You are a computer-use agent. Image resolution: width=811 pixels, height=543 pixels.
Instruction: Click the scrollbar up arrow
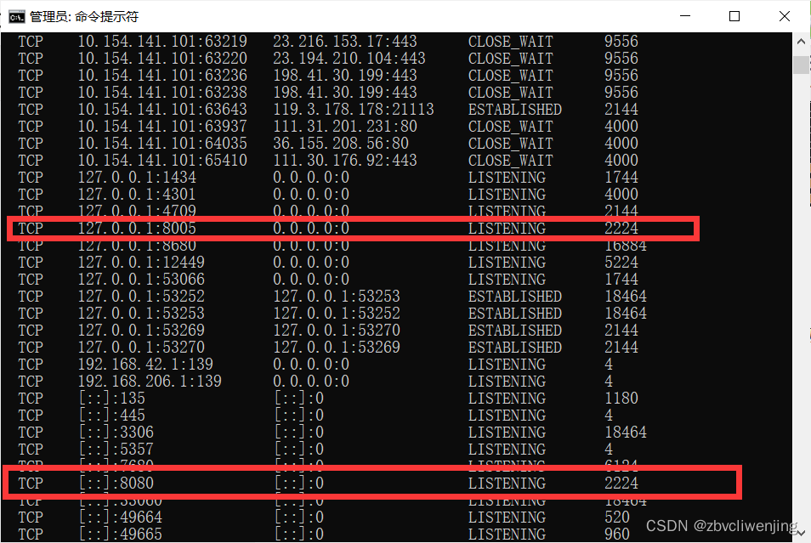[x=800, y=39]
